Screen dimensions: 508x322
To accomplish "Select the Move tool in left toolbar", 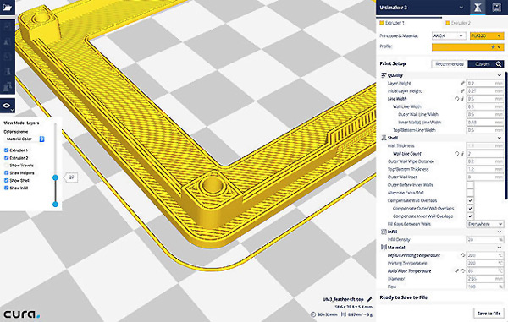I will pyautogui.click(x=7, y=27).
